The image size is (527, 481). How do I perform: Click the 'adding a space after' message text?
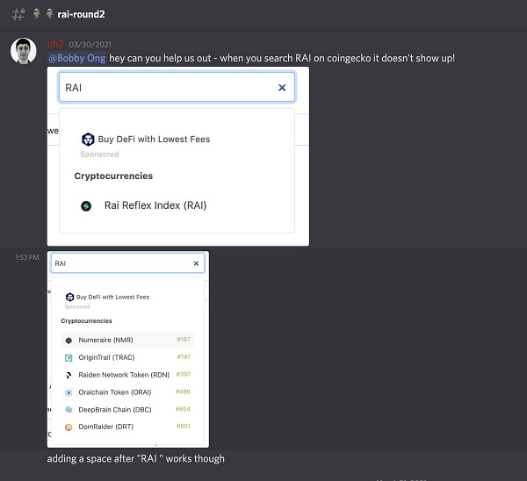tap(135, 459)
